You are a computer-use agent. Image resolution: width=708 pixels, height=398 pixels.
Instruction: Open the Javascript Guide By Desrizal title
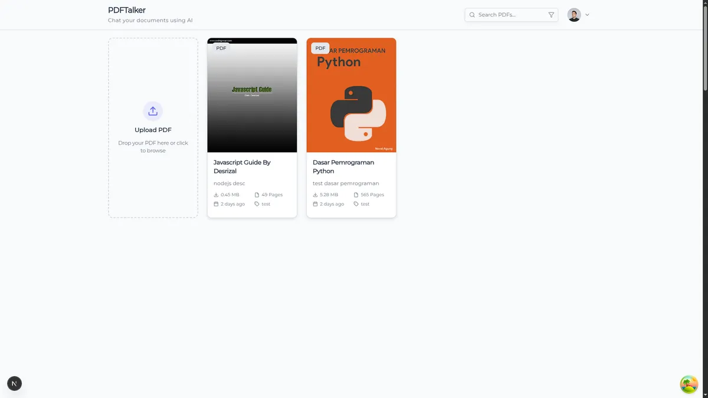[242, 166]
